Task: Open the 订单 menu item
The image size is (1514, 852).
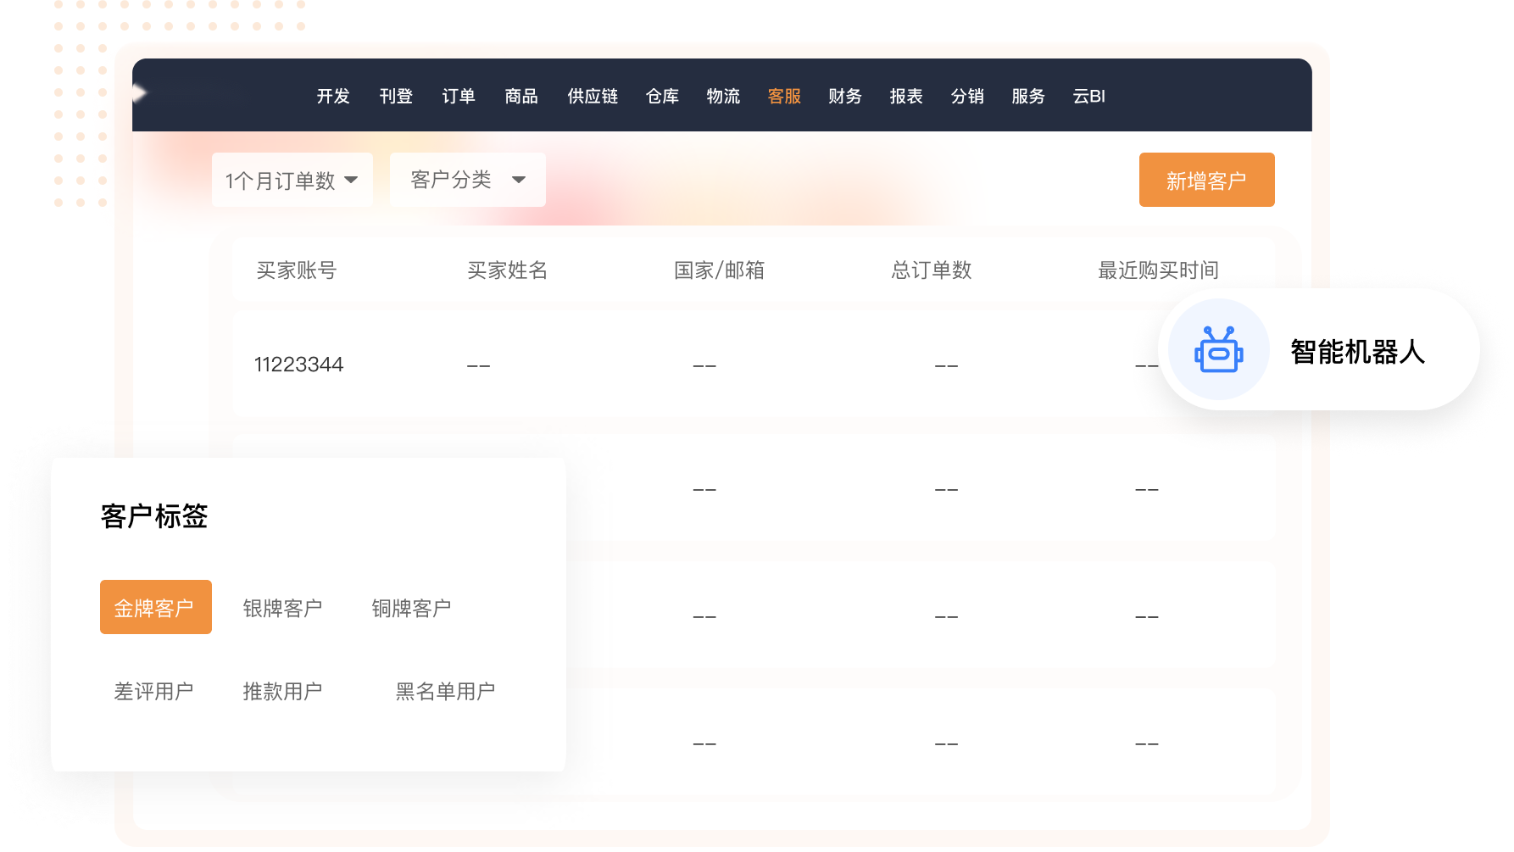Action: [459, 97]
